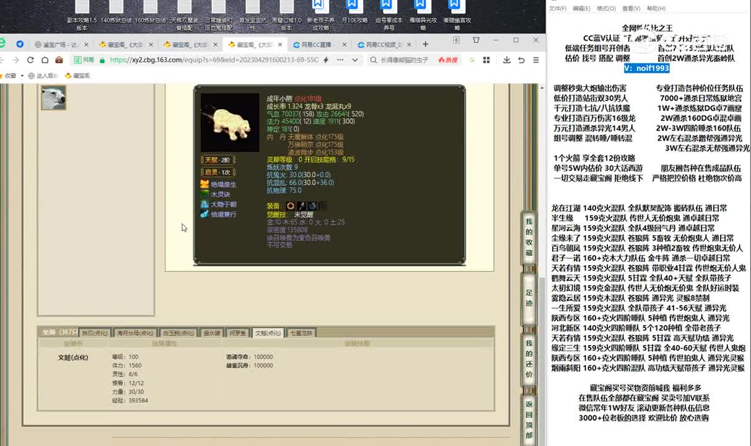751x446 pixels.
Task: Click the browser back arrow
Action: coord(2,60)
